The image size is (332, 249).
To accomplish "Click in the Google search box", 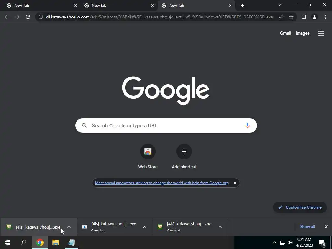I will tap(166, 125).
